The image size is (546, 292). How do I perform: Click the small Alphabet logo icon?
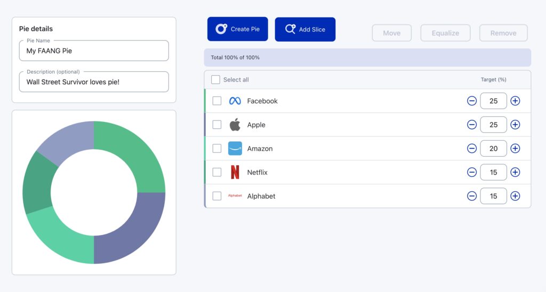[x=235, y=196]
